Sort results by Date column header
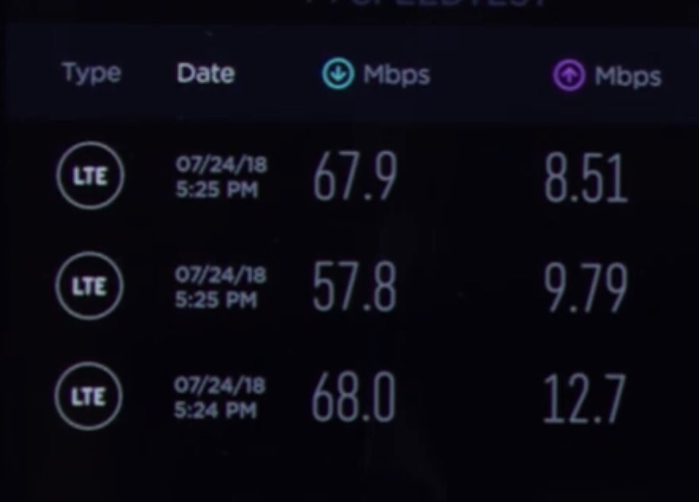Viewport: 699px width, 502px height. [x=206, y=74]
